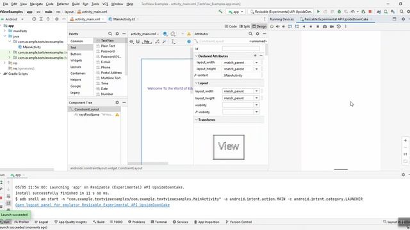Switch editor to Design view
The image size is (410, 230).
[259, 26]
